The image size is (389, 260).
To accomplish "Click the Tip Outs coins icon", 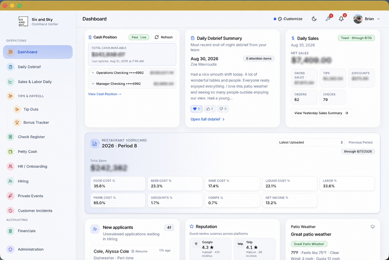I will (17, 109).
